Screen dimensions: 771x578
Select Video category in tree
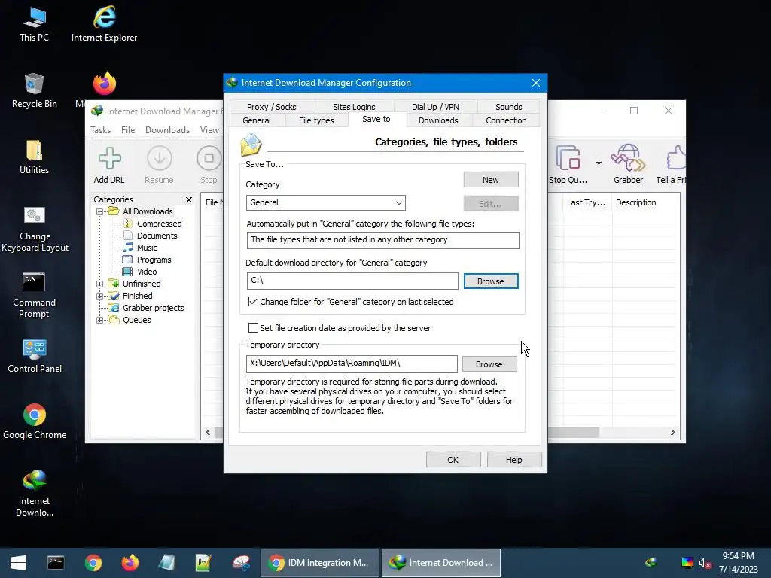(147, 272)
